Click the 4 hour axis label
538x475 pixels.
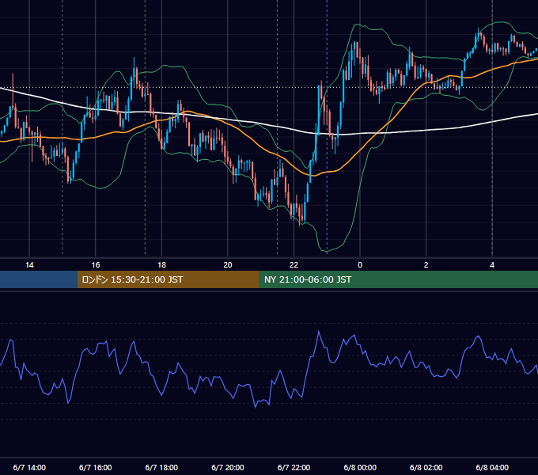pos(492,264)
